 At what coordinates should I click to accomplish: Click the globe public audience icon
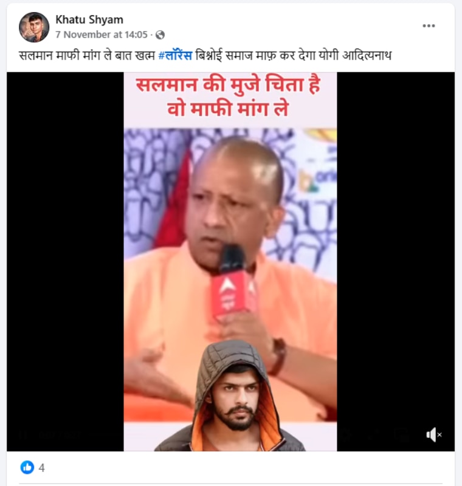tap(160, 35)
